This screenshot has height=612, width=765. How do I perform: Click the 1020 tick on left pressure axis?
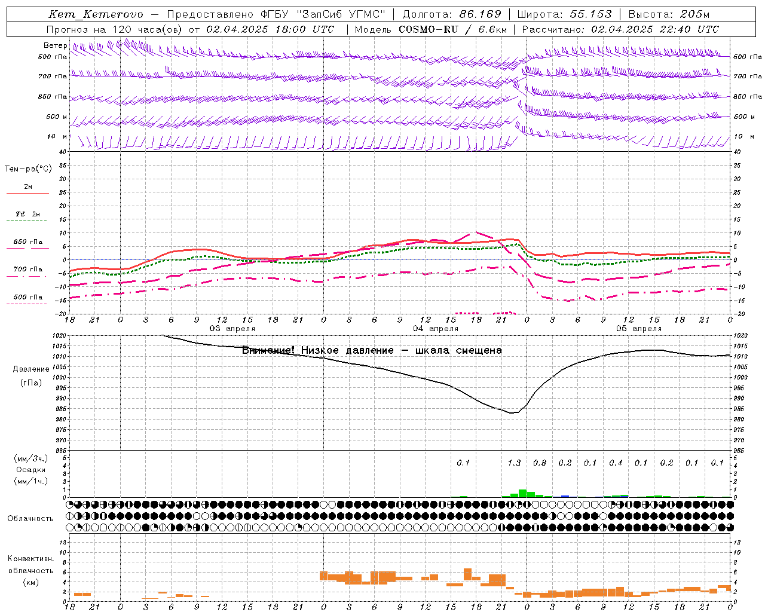[59, 336]
